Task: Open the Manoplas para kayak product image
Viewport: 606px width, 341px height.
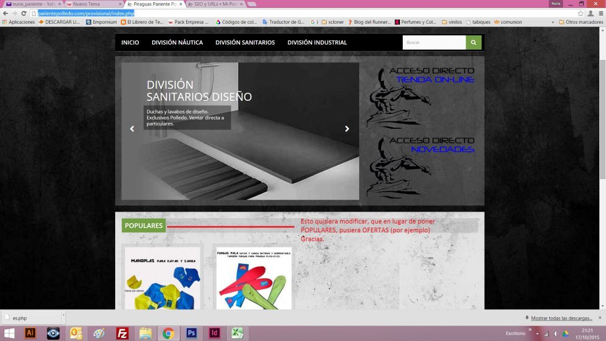Action: tap(163, 278)
